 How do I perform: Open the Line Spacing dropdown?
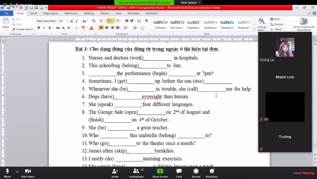point(126,28)
